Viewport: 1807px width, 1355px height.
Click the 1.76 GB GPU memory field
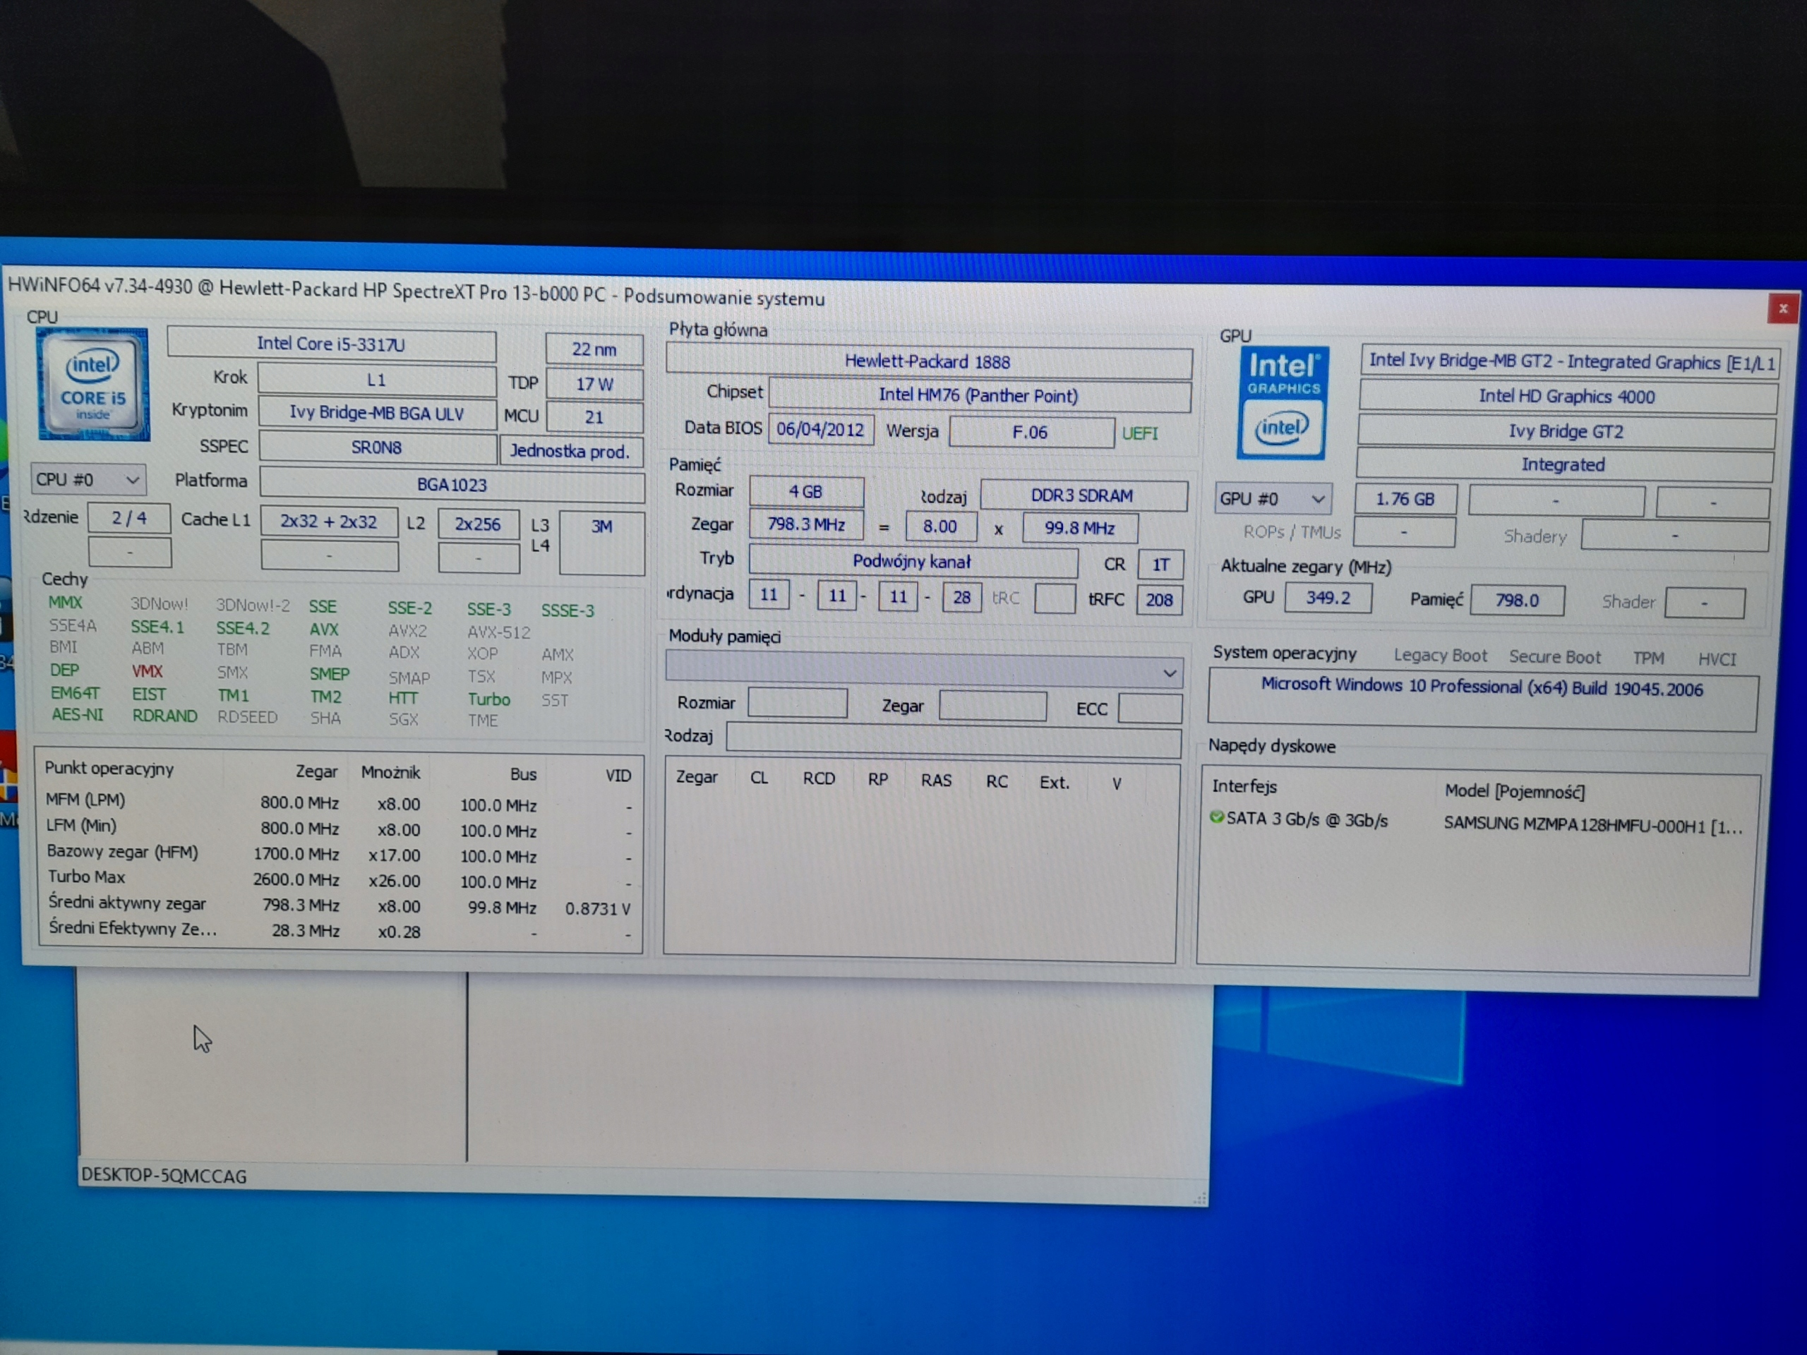tap(1405, 499)
